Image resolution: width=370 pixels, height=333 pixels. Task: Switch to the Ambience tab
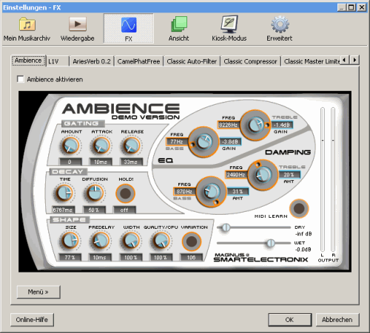pyautogui.click(x=28, y=61)
